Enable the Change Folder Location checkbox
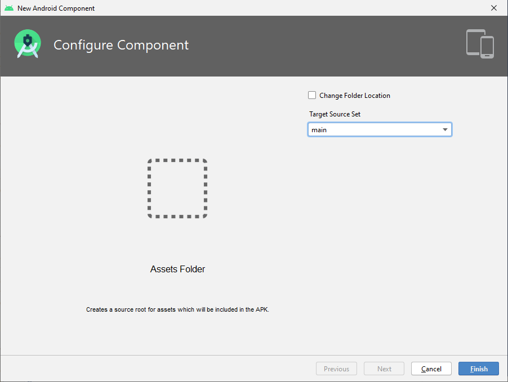This screenshot has height=382, width=508. (x=312, y=95)
